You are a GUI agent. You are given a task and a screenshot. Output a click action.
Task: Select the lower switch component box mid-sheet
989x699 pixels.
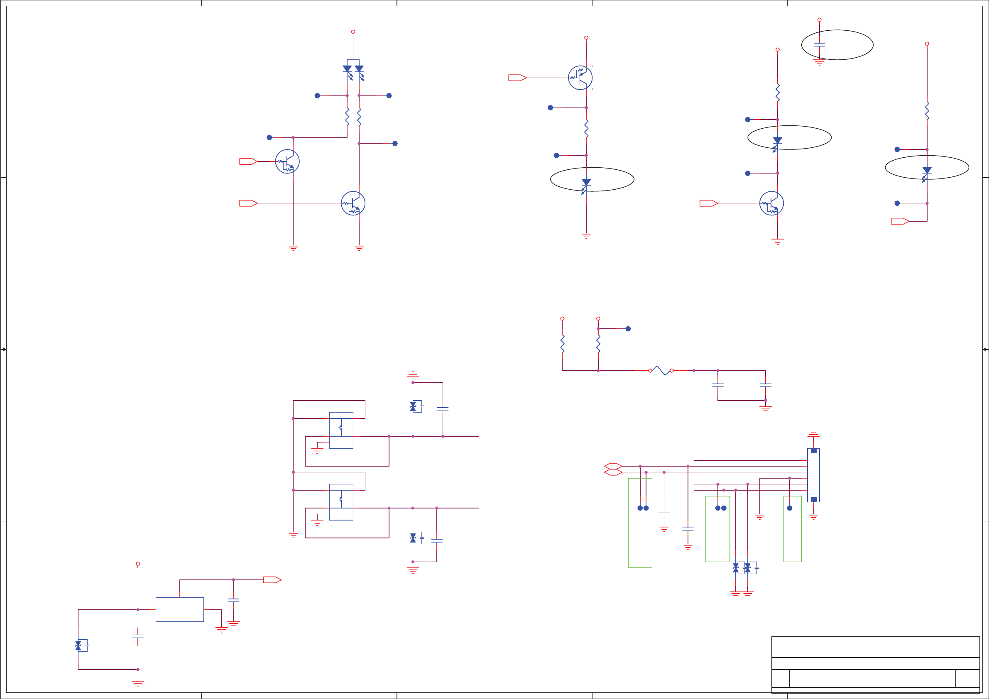(x=341, y=502)
